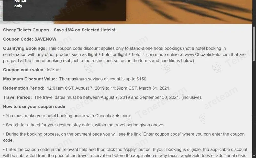The width and height of the screenshot is (256, 158).
Task: Click the 'Coupon code value:' label
Action: tap(24, 70)
